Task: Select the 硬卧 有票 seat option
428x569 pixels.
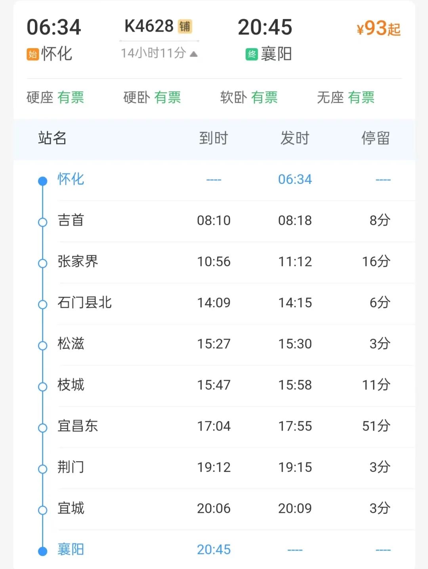Action: (x=152, y=97)
